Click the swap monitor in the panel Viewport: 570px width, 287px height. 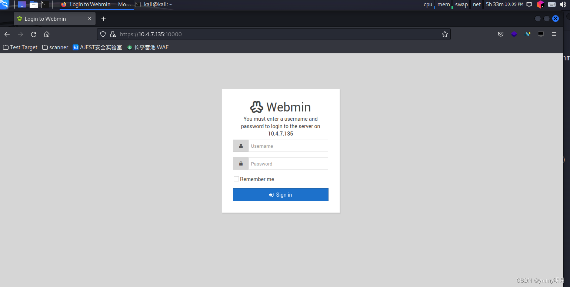pyautogui.click(x=461, y=4)
